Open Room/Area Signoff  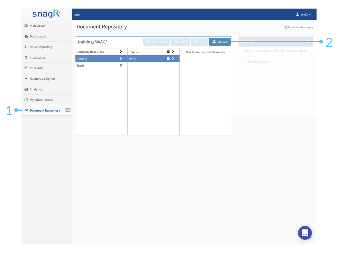46,78
